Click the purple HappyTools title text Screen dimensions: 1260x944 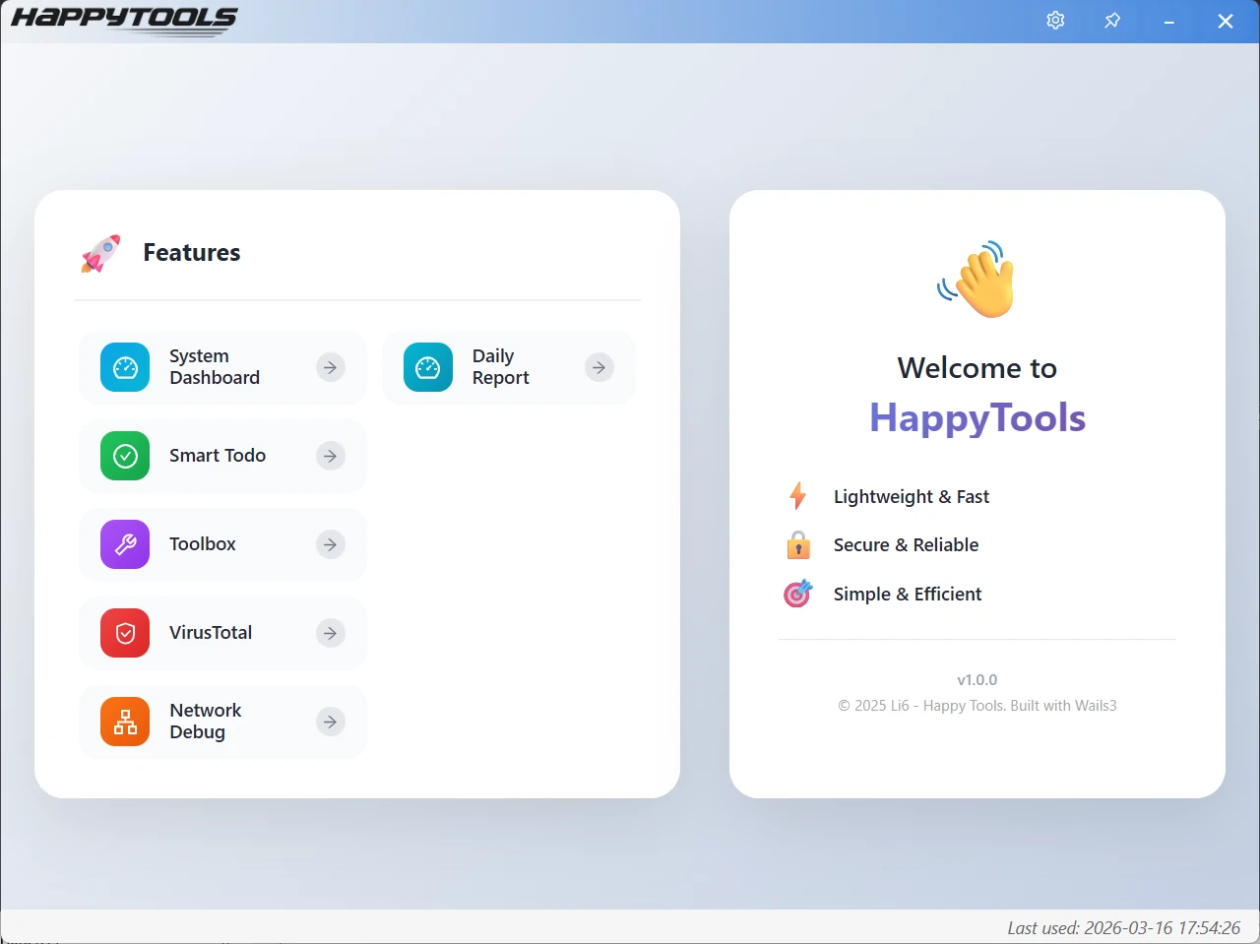pyautogui.click(x=977, y=418)
